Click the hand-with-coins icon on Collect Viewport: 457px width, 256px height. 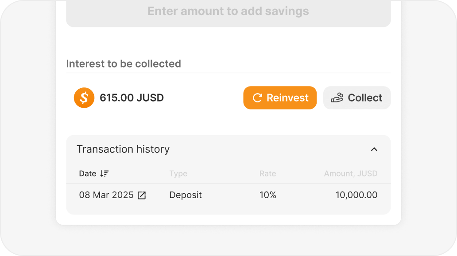point(337,98)
